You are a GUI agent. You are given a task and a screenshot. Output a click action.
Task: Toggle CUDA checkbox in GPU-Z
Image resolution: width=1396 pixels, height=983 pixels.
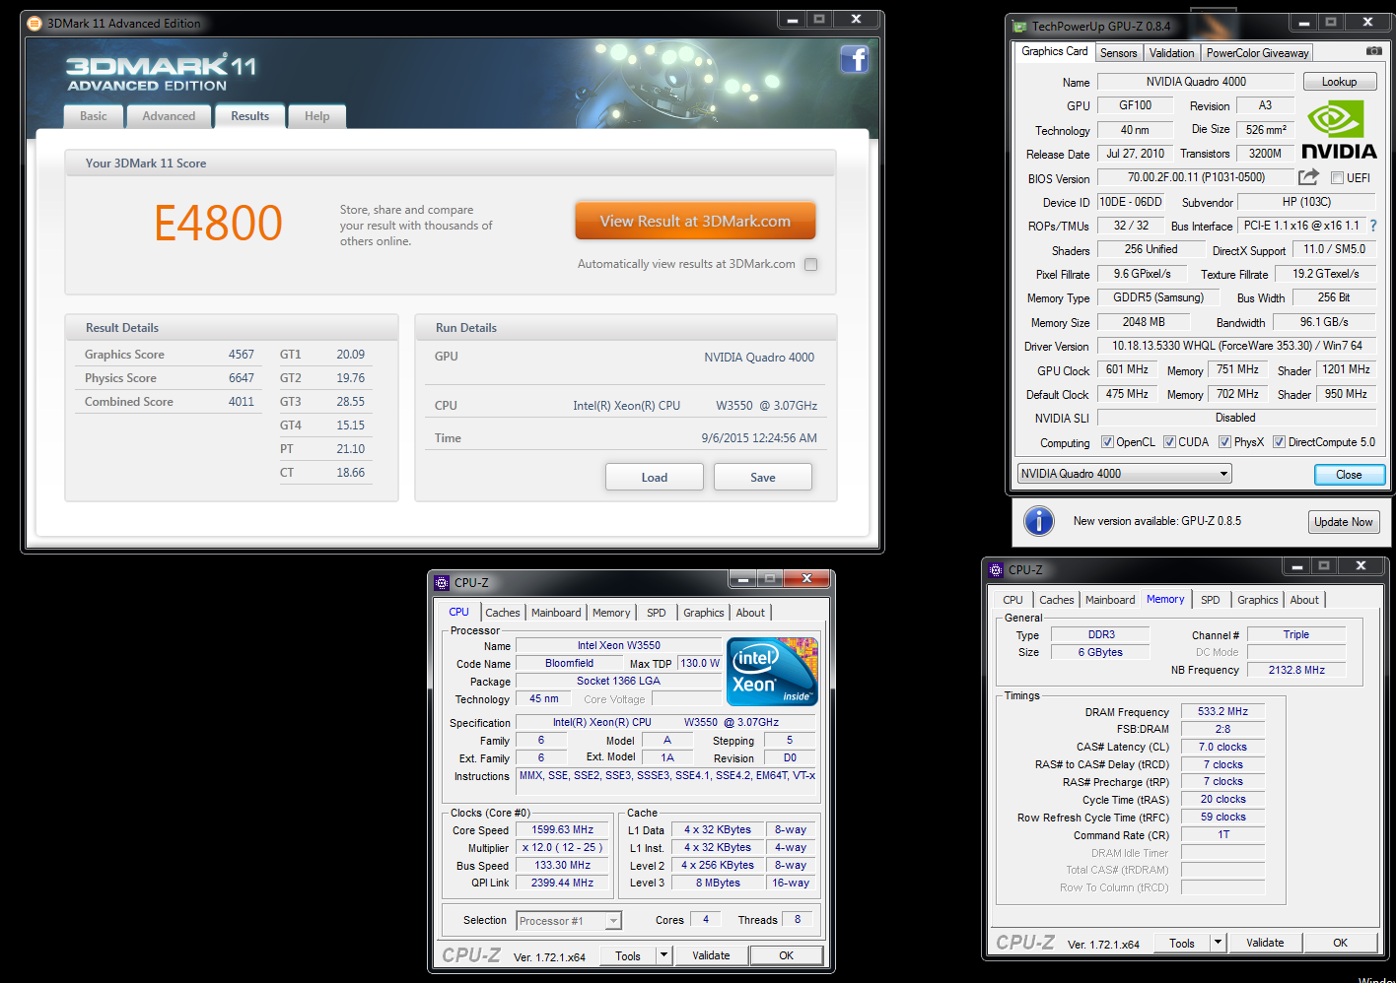1169,442
